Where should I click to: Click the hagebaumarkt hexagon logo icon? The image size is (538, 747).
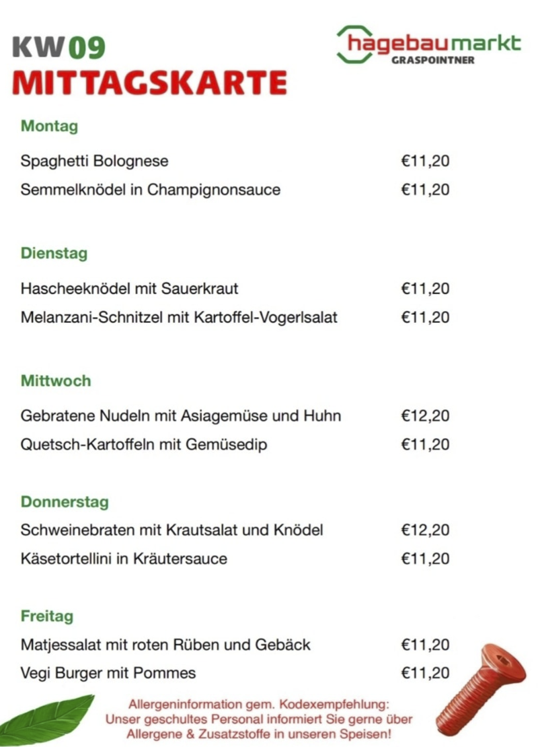[x=354, y=44]
